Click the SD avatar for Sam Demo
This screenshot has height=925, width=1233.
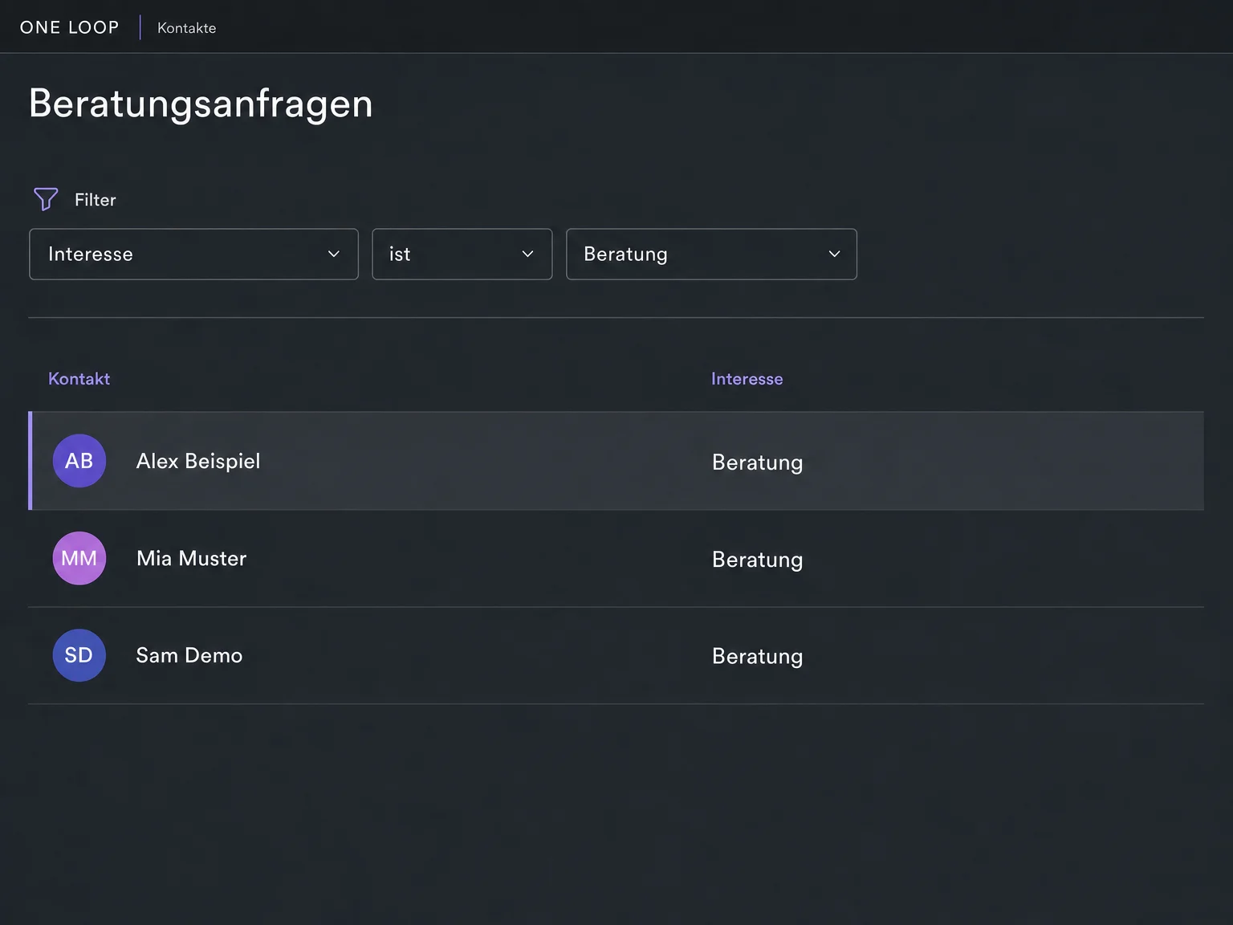[x=79, y=655]
